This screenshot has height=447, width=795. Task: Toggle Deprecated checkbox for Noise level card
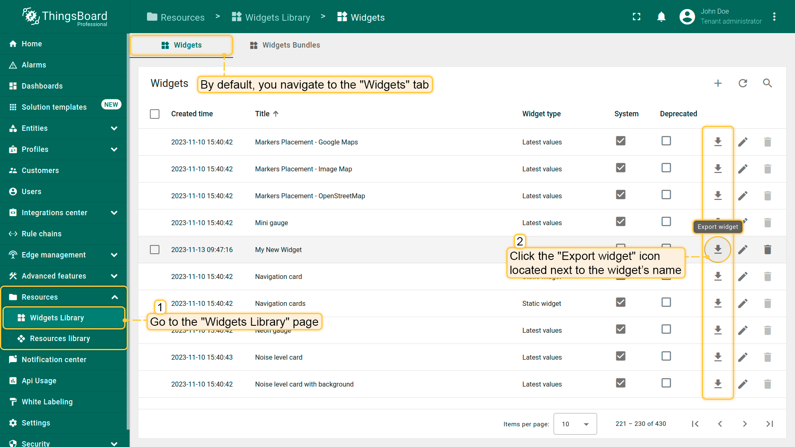click(666, 356)
